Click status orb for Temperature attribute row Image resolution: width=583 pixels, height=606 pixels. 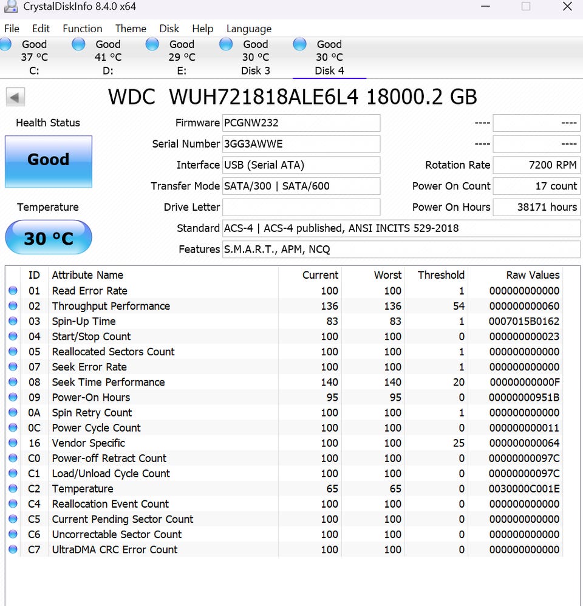point(13,489)
